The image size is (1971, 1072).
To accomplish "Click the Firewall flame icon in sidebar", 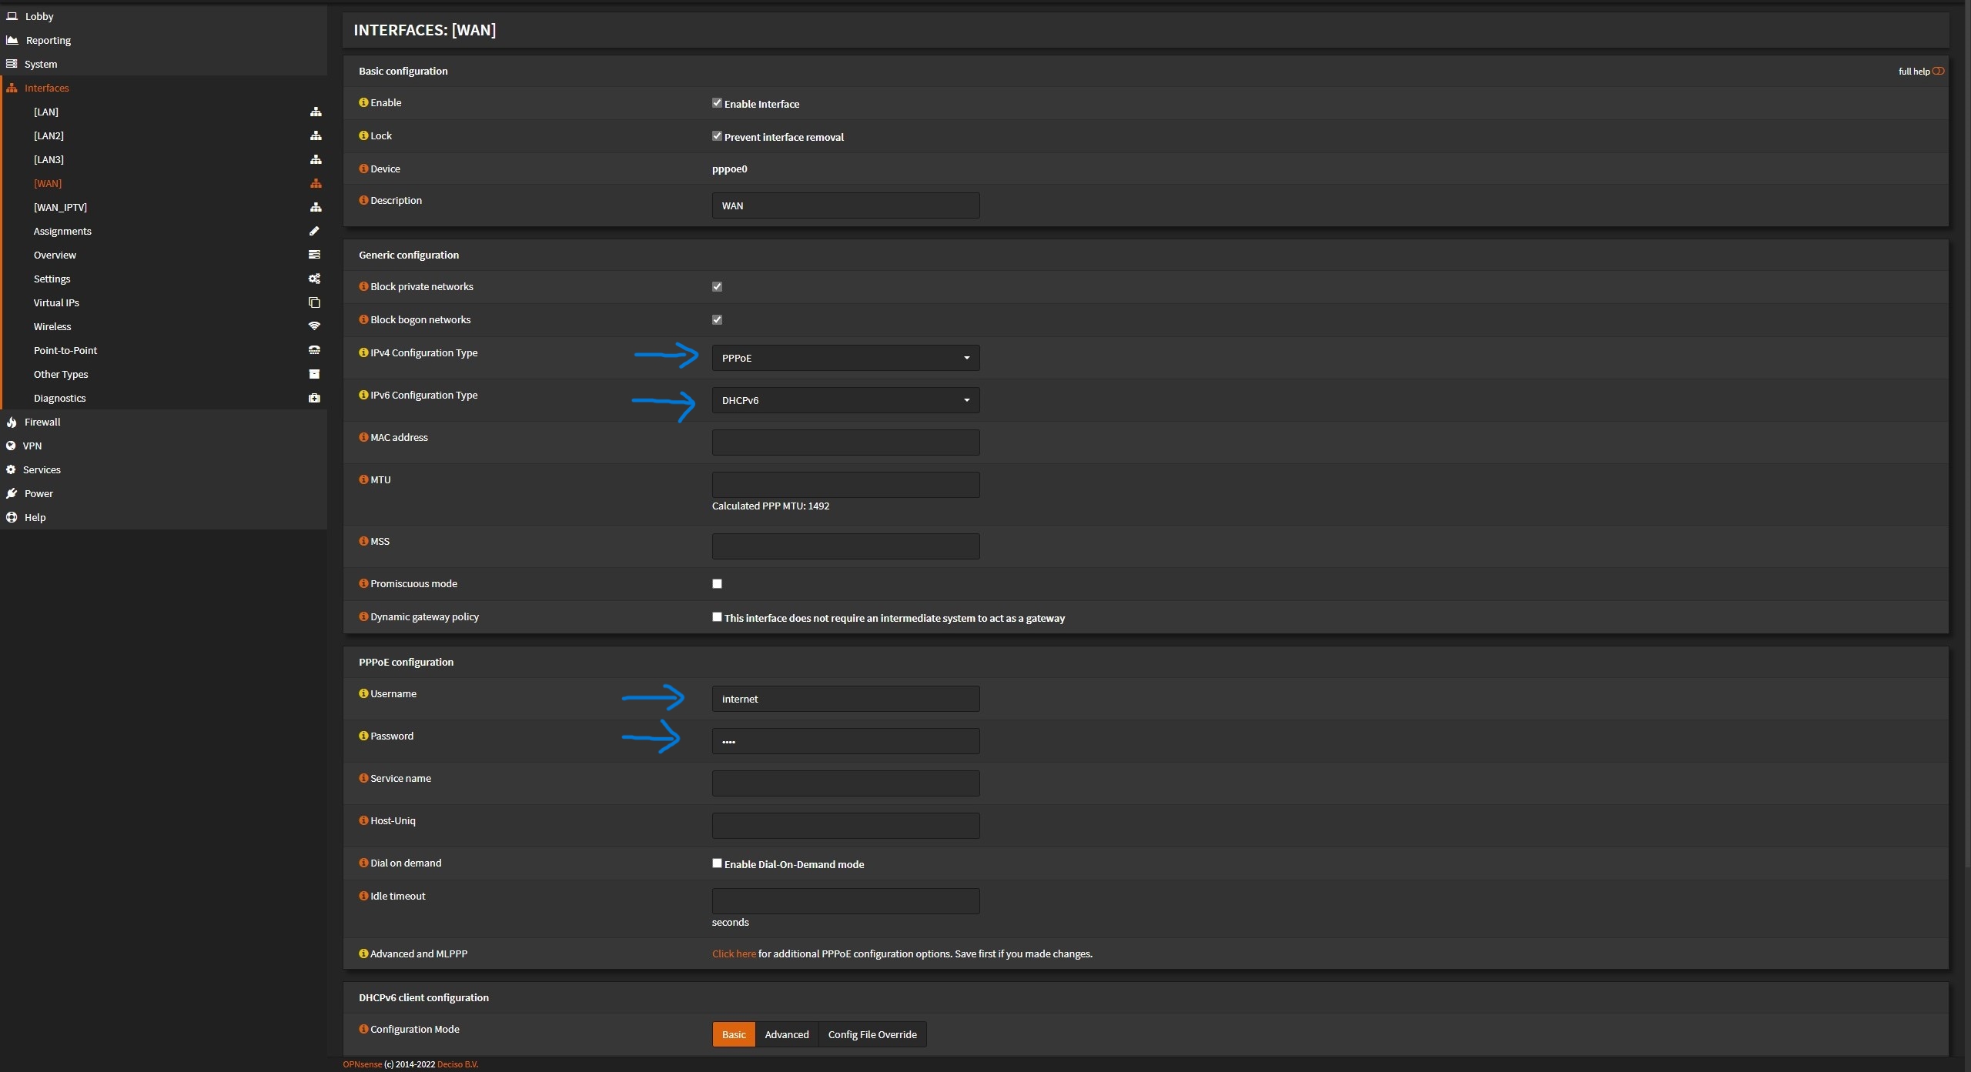I will (12, 422).
